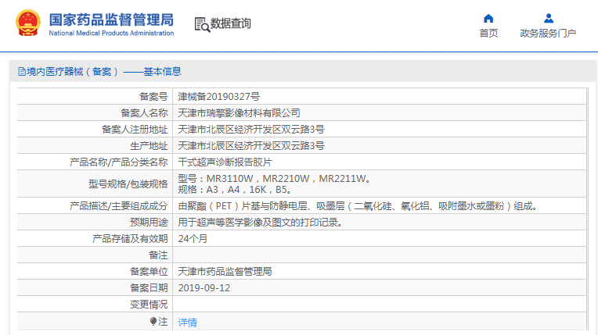Select the filing number 津械备20190327号
Image resolution: width=598 pixels, height=335 pixels.
[x=218, y=97]
